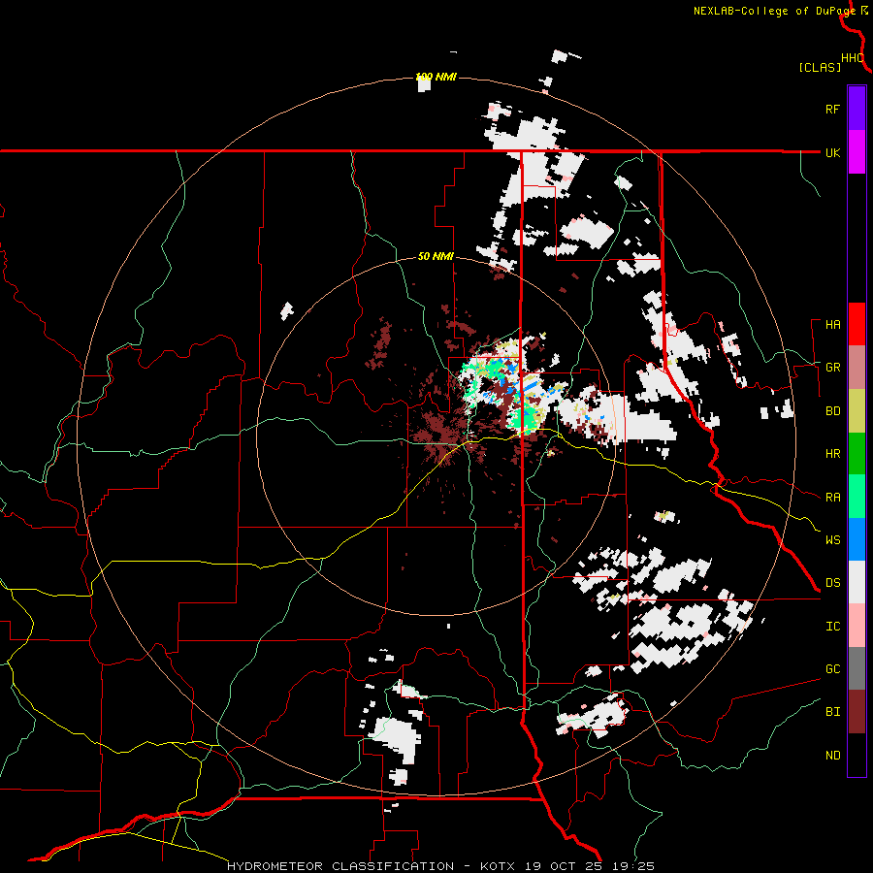Click the light pink IC legend swatch
This screenshot has height=873, width=873.
[x=857, y=626]
